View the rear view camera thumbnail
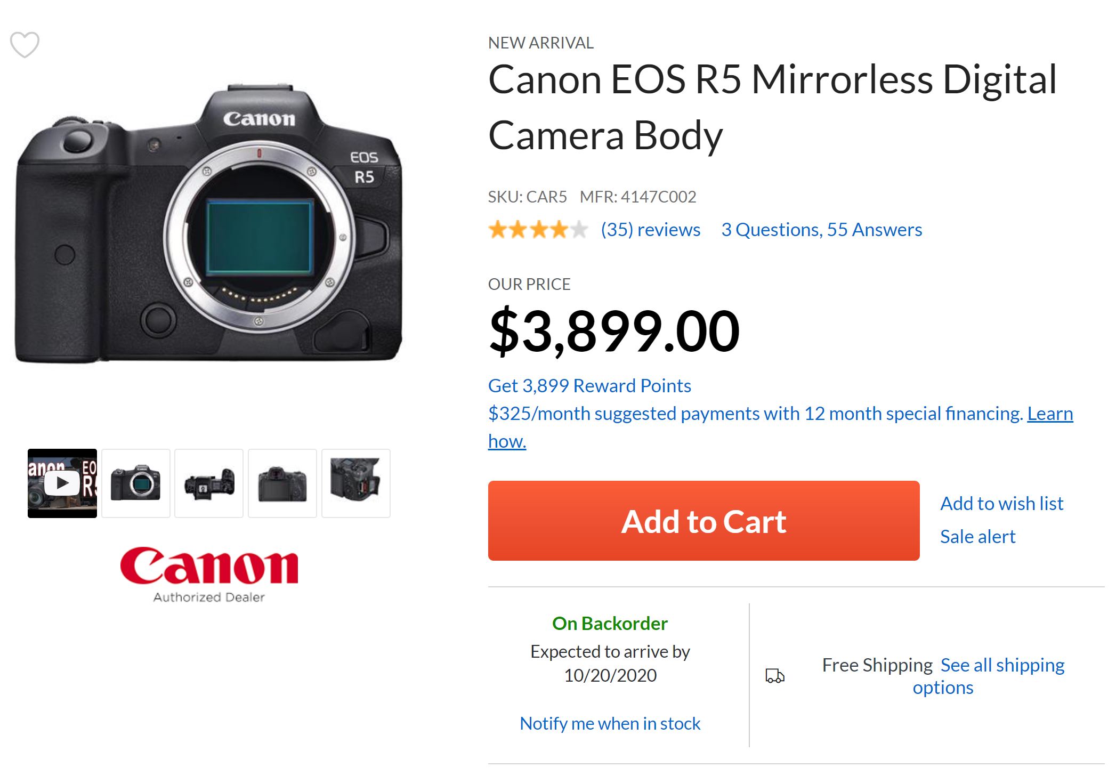This screenshot has height=784, width=1116. click(282, 483)
